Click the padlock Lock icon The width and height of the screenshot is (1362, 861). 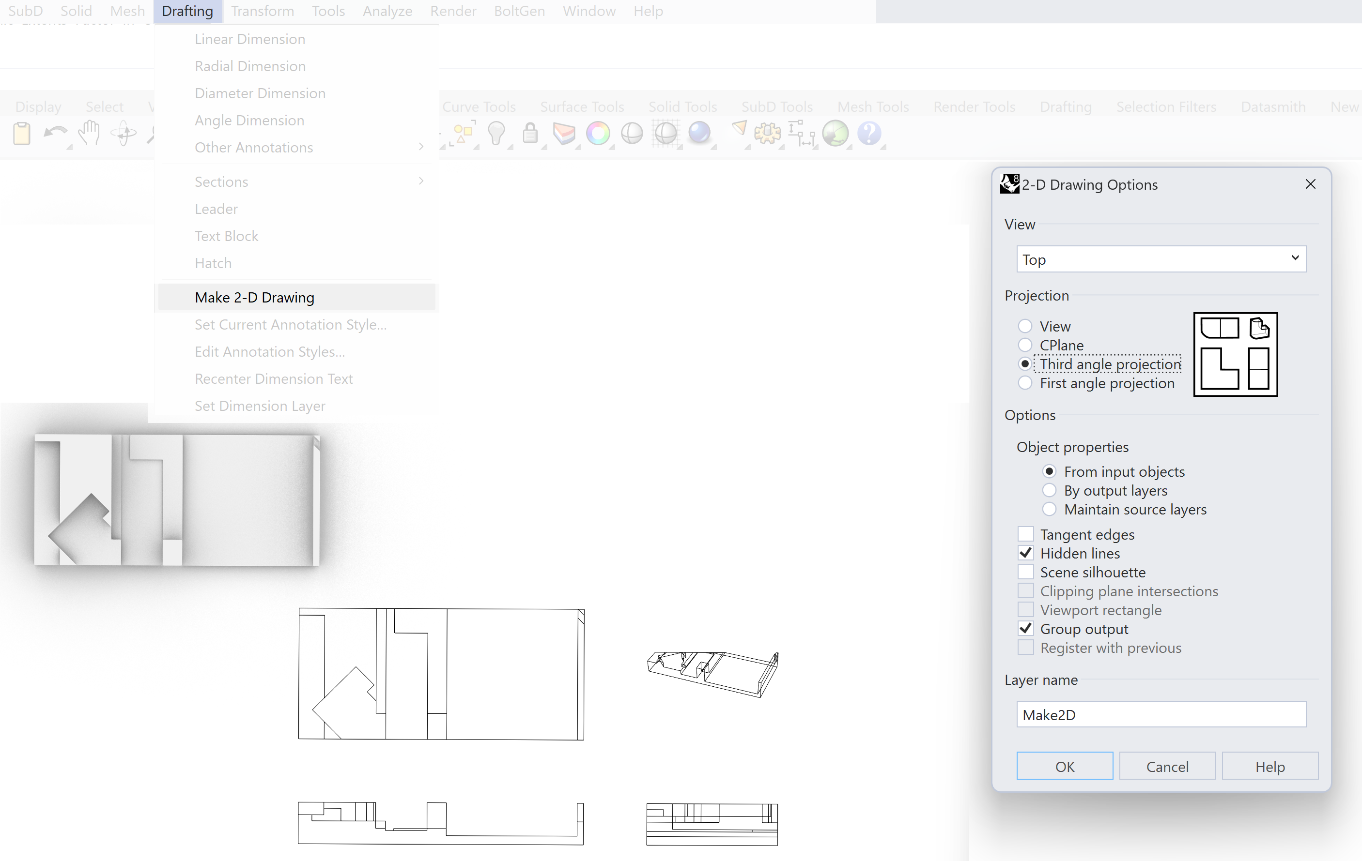pyautogui.click(x=530, y=134)
